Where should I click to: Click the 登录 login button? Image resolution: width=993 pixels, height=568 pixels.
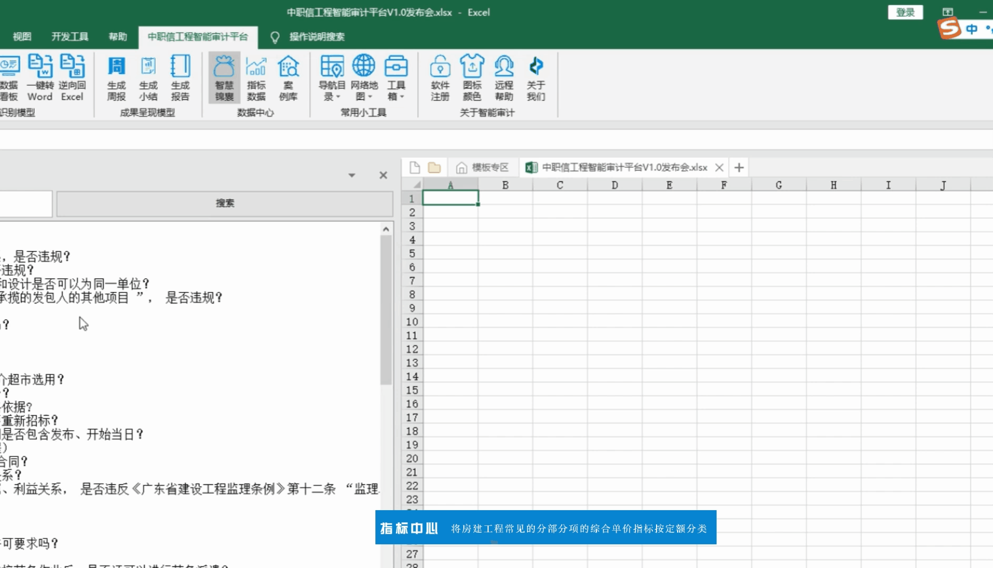click(906, 12)
